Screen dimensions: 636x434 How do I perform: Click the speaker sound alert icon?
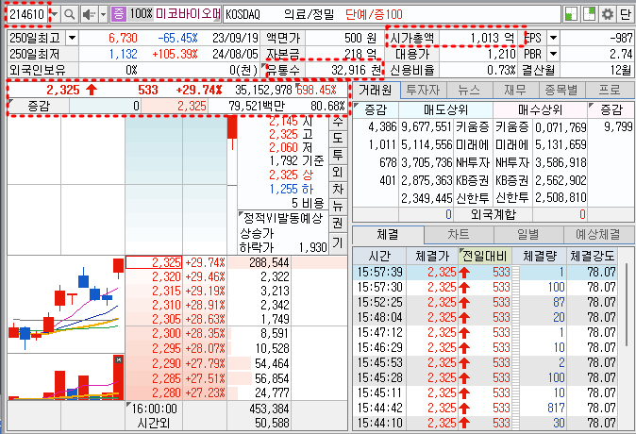89,14
